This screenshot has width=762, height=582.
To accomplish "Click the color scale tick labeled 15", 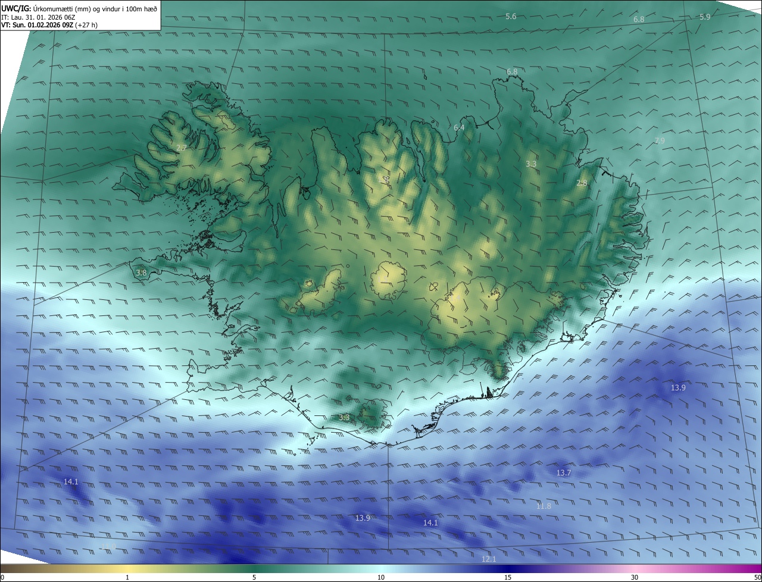I will 508,577.
